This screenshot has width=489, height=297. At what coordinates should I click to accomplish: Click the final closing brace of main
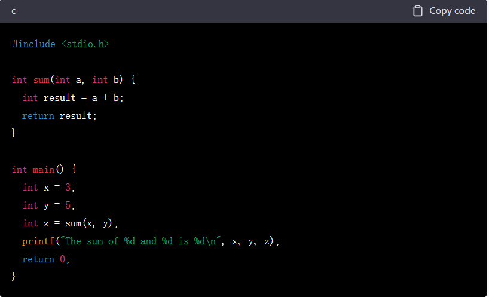(13, 276)
